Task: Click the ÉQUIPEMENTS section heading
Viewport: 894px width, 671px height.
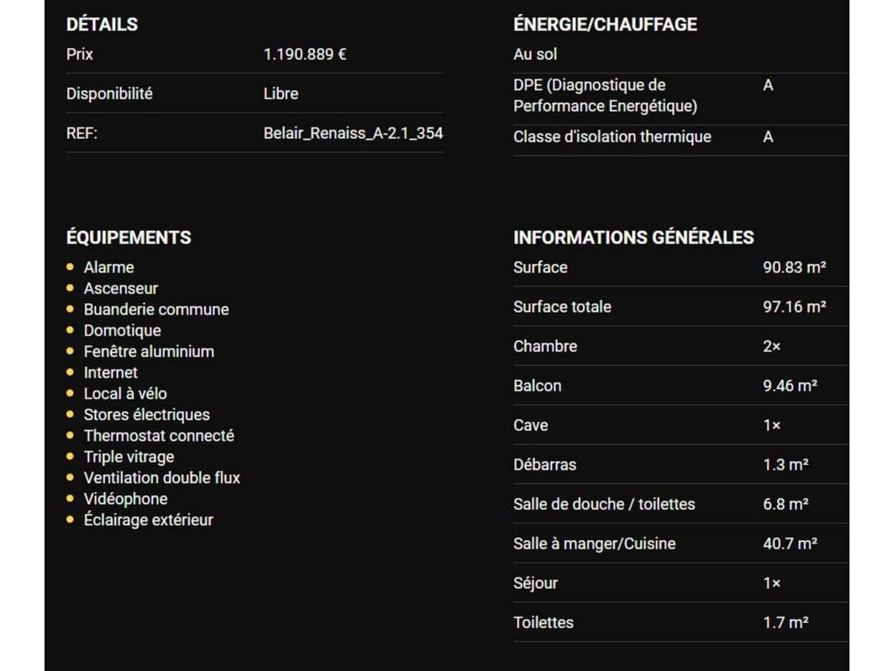Action: coord(128,237)
